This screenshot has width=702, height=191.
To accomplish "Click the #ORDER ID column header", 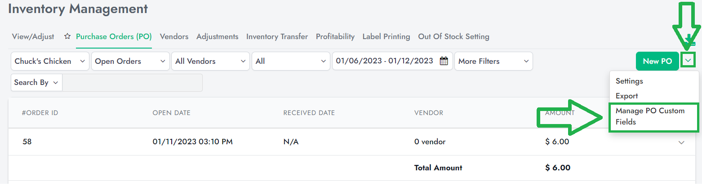I will point(40,113).
